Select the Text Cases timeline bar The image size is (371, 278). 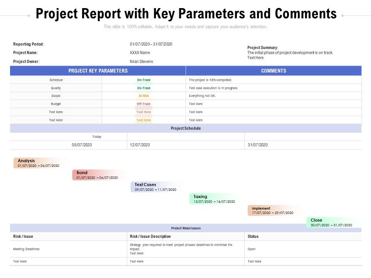(x=155, y=187)
